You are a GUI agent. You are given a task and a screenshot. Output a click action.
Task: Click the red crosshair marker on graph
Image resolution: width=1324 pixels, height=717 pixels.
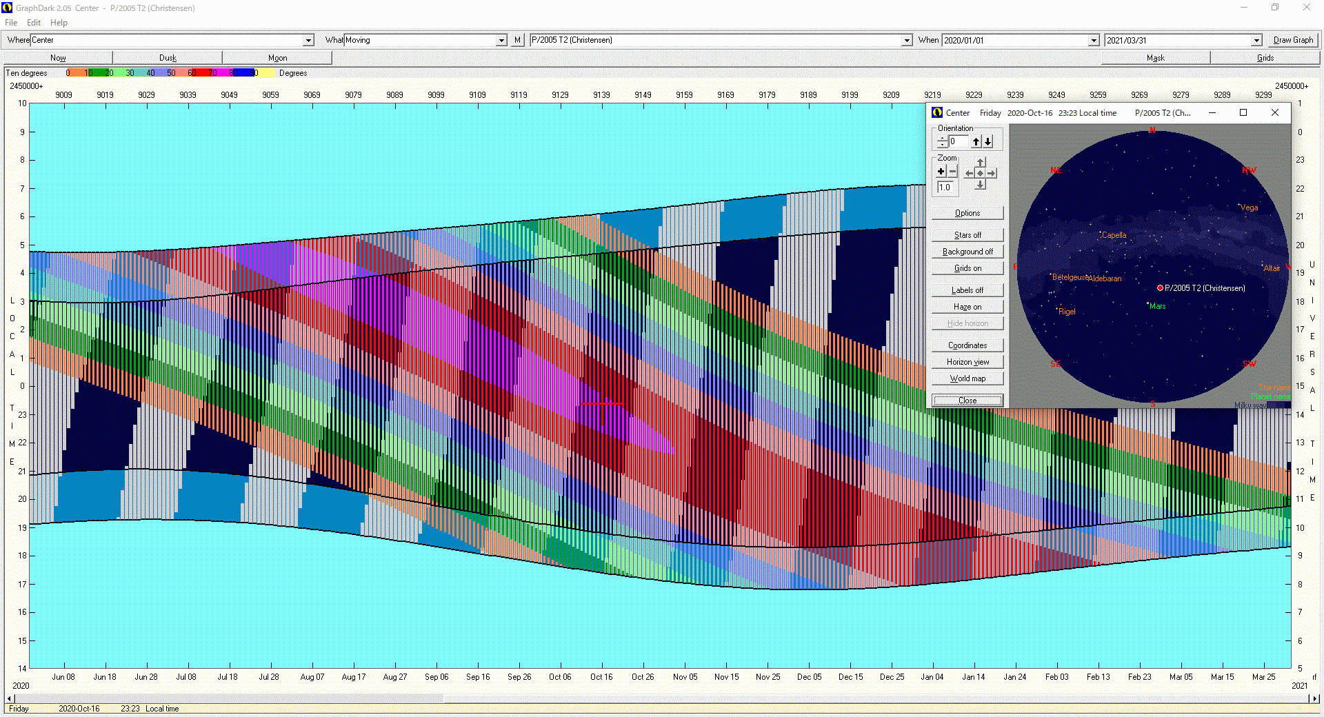click(x=602, y=403)
